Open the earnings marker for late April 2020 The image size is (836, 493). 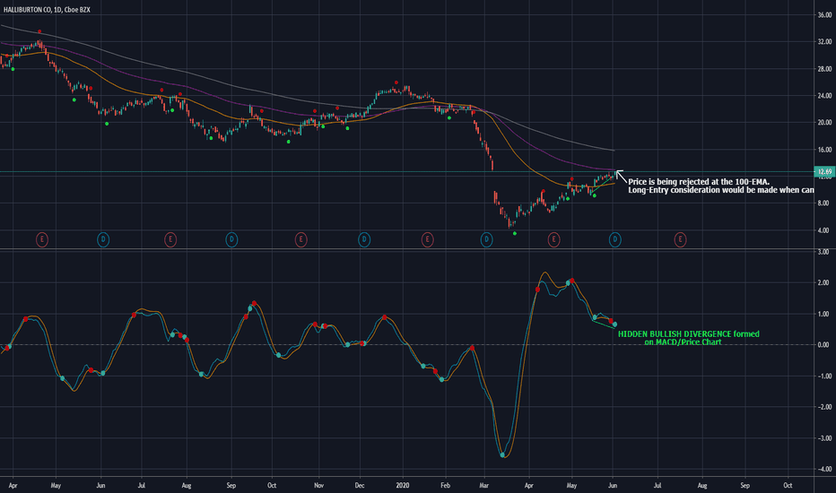(553, 240)
